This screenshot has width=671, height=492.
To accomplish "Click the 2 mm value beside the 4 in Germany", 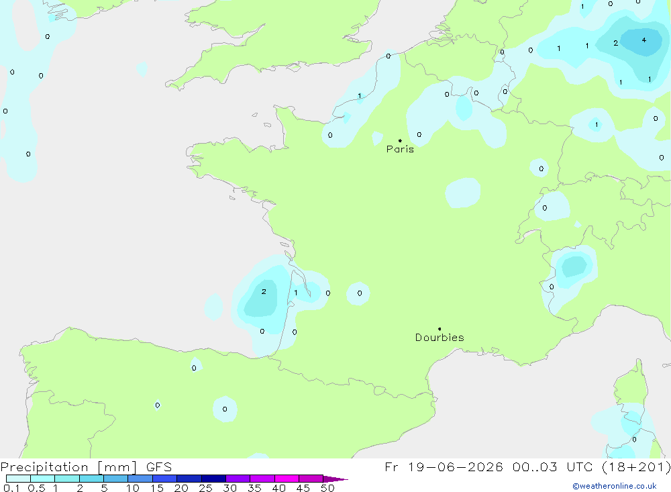I will [616, 43].
